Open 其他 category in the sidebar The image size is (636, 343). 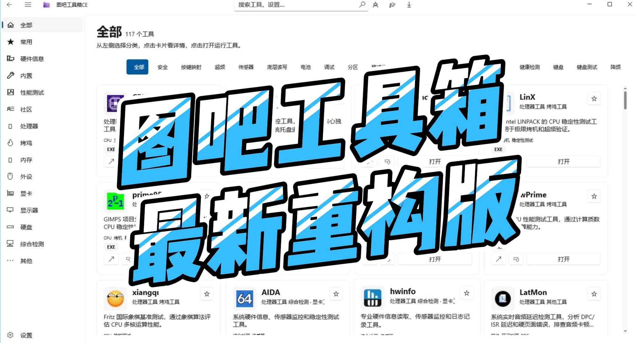pyautogui.click(x=42, y=261)
